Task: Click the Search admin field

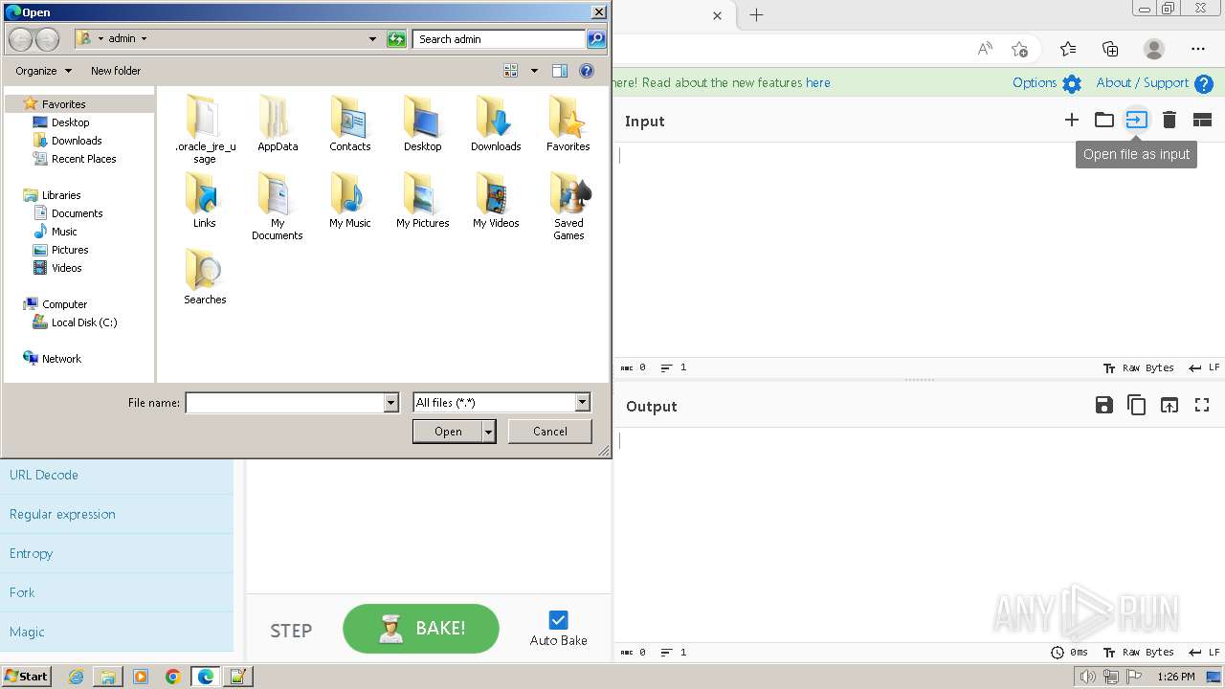Action: click(x=500, y=39)
